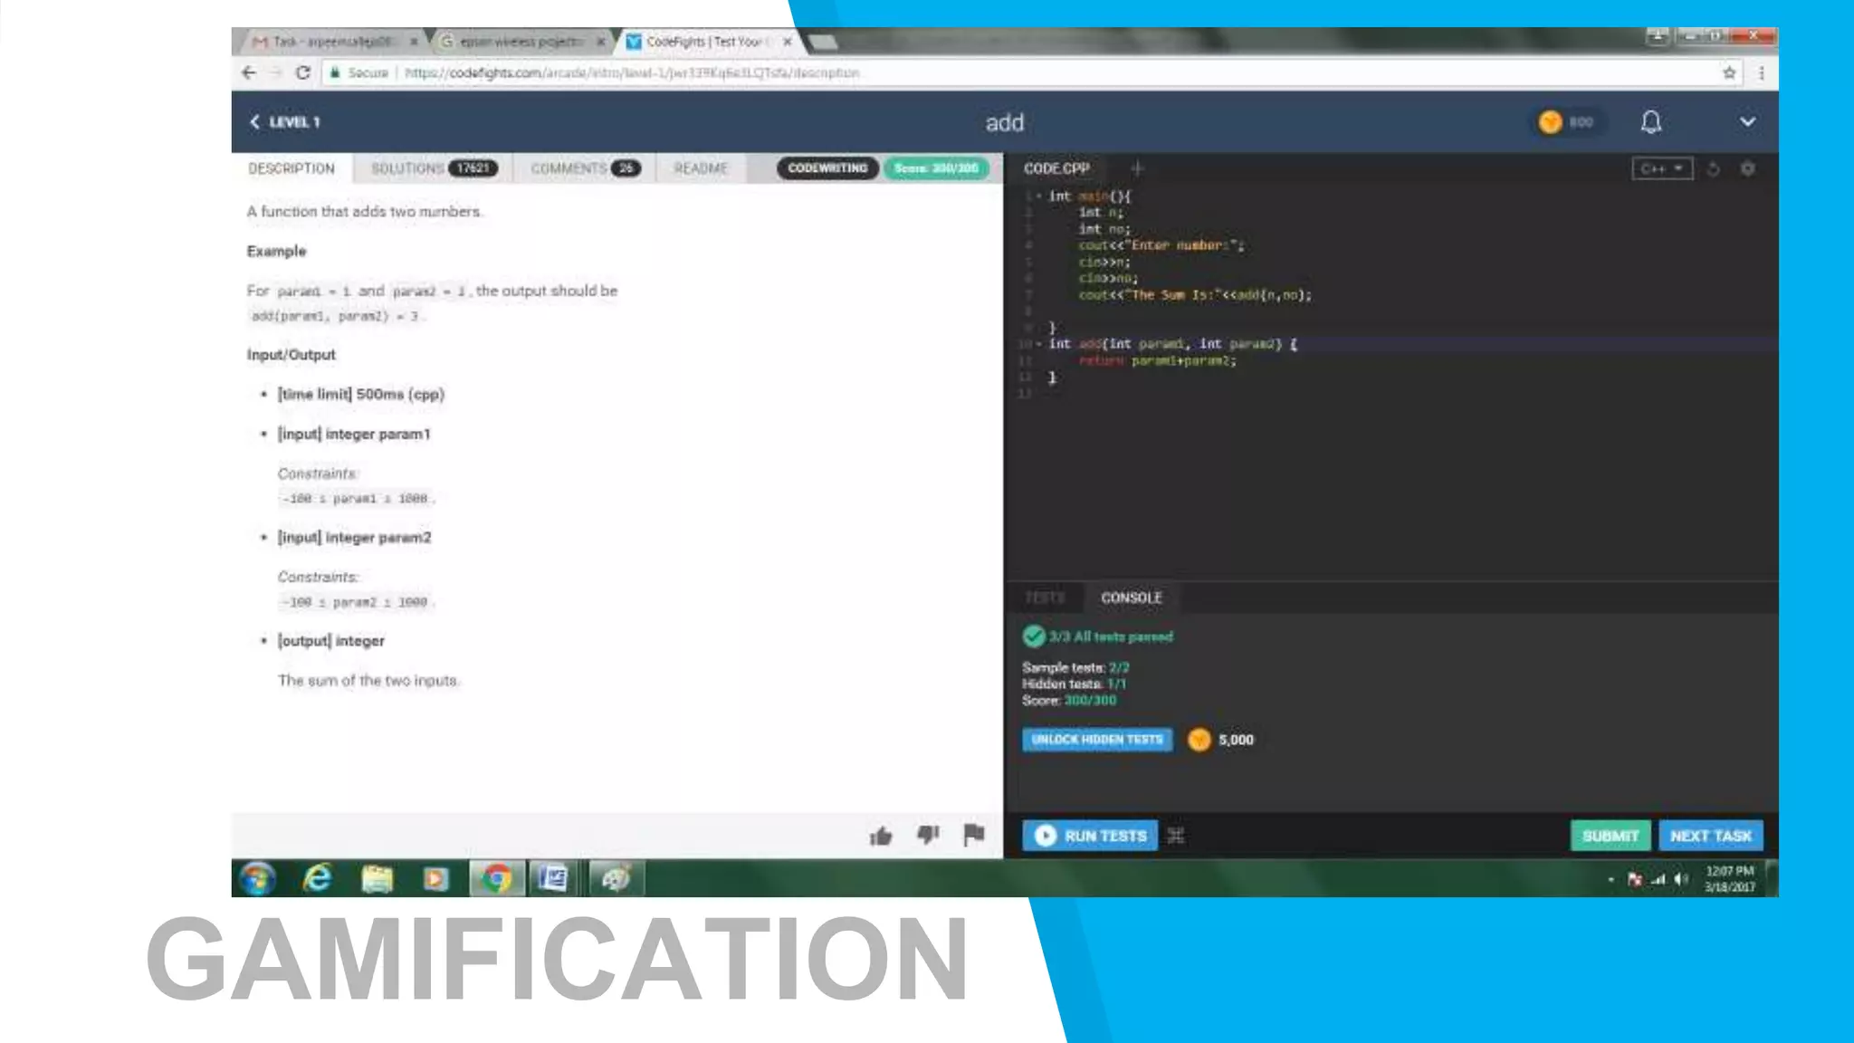Screen dimensions: 1854x1043
Task: Go back to Level 1
Action: click(x=285, y=122)
